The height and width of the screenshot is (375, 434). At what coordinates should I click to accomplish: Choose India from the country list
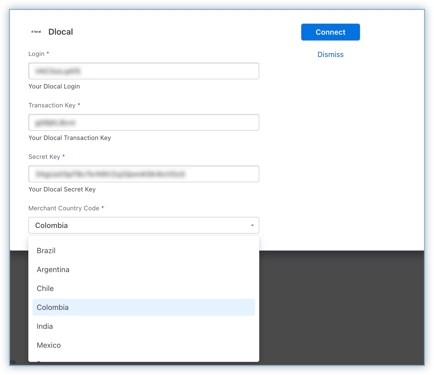point(45,326)
